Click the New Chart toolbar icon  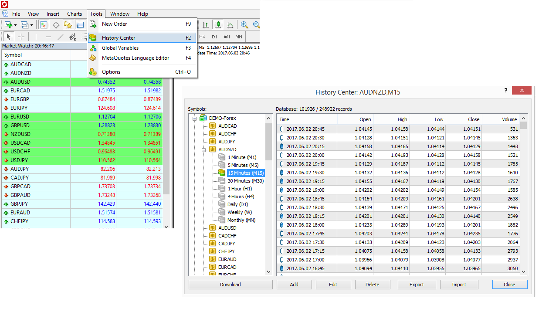click(8, 25)
